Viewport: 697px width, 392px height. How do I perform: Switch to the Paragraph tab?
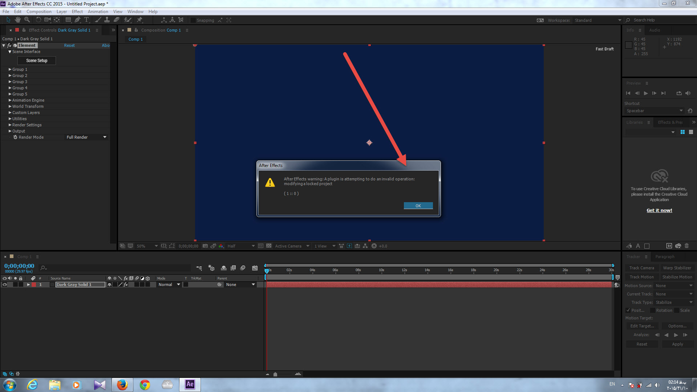[x=665, y=257]
